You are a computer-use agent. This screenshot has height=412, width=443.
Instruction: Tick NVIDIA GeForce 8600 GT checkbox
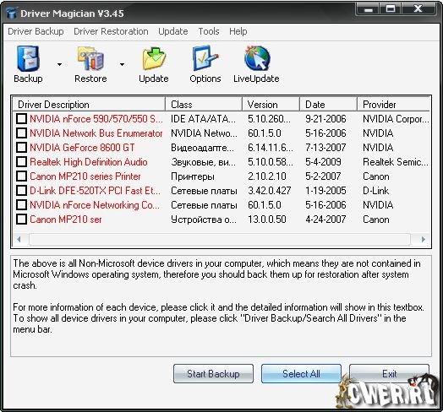click(21, 147)
